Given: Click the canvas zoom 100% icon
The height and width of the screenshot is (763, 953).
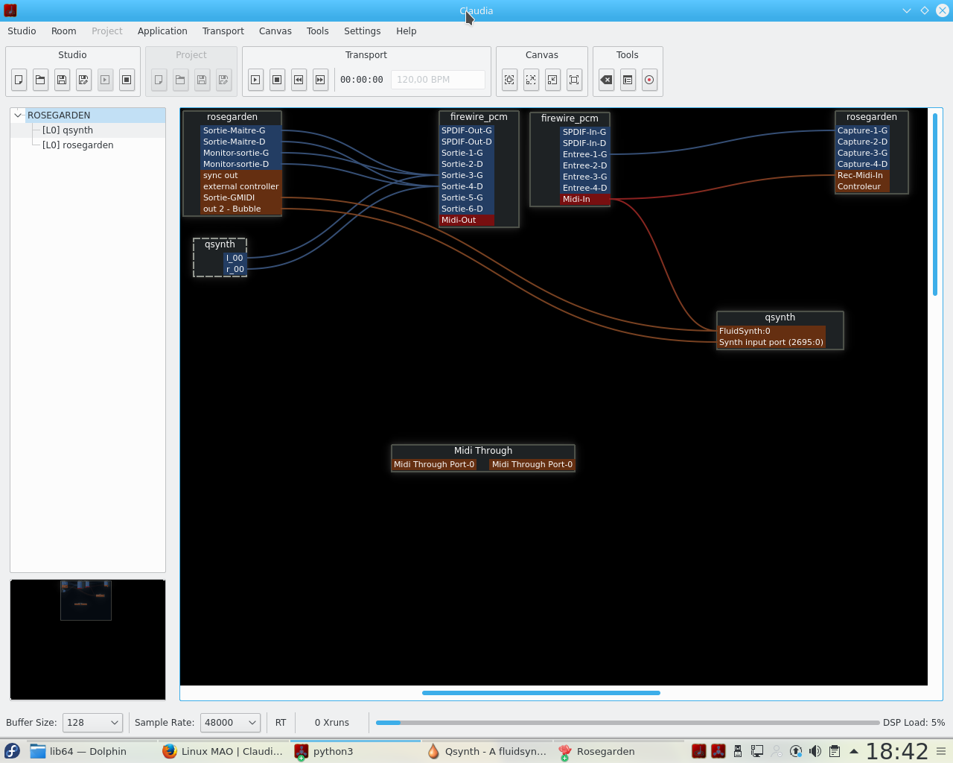Looking at the screenshot, I should (574, 80).
